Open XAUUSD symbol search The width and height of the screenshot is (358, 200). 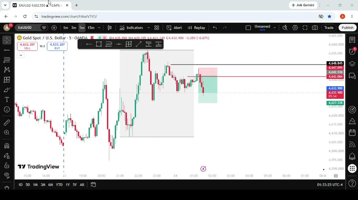tap(25, 27)
